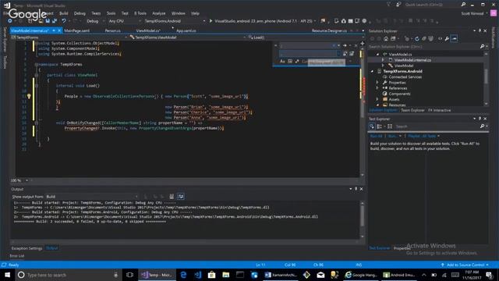Click the View Code icon in Solution Explorer toolbar
The height and width of the screenshot is (281, 499).
[440, 38]
